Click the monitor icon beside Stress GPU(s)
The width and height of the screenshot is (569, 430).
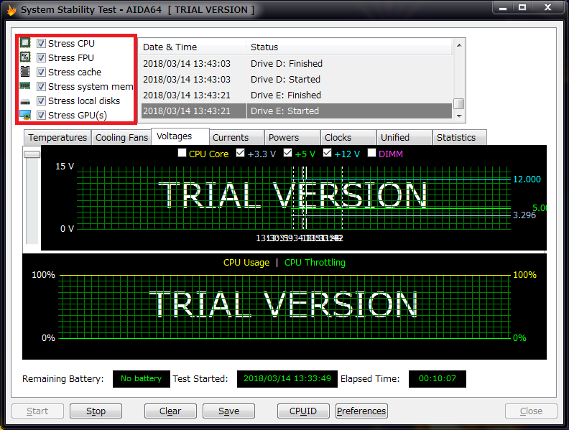(25, 115)
